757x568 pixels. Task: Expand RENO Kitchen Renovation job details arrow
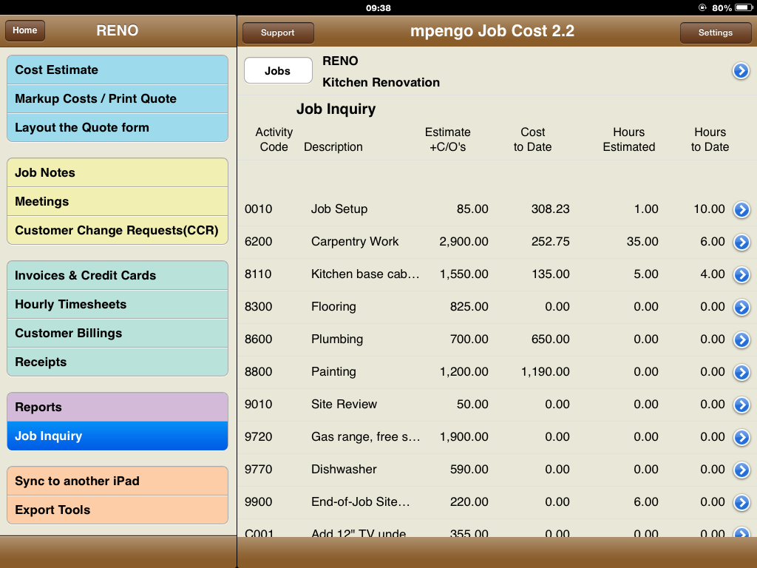(x=741, y=71)
